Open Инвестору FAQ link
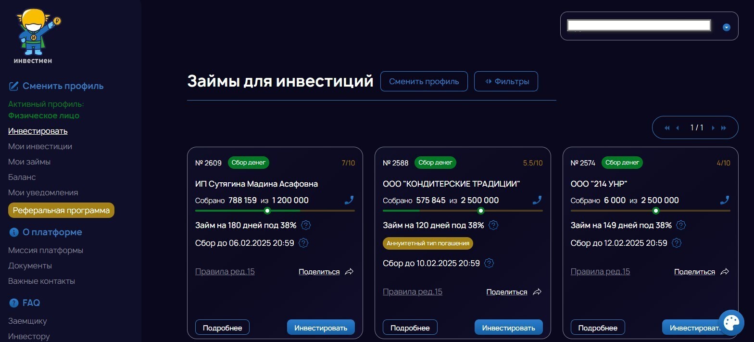754x342 pixels. [29, 336]
